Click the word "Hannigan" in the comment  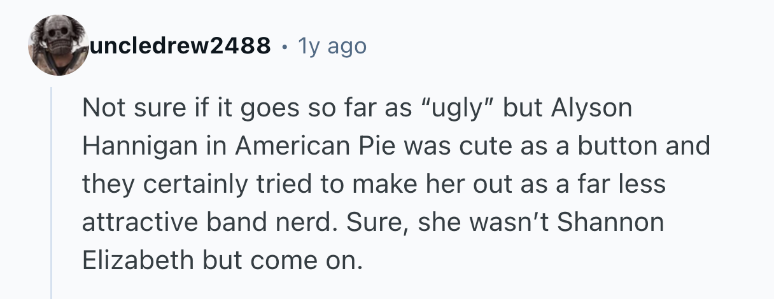pyautogui.click(x=139, y=146)
